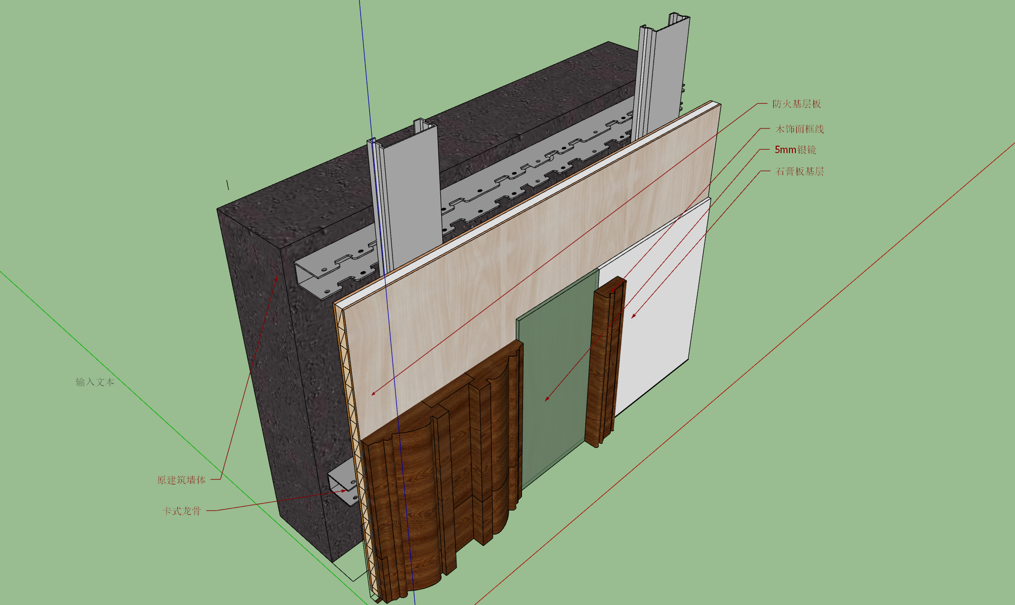Click the 5mm银镜 annotation label
Viewport: 1015px width, 605px height.
click(x=795, y=150)
